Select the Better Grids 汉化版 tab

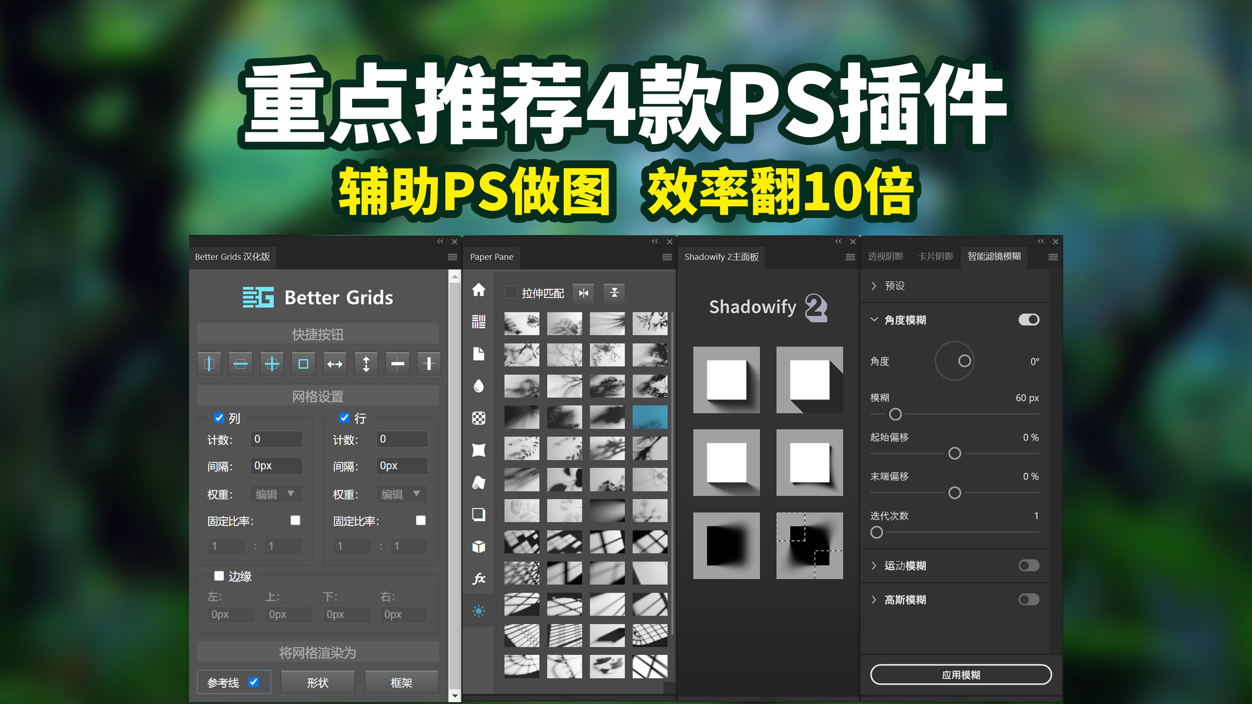click(232, 257)
